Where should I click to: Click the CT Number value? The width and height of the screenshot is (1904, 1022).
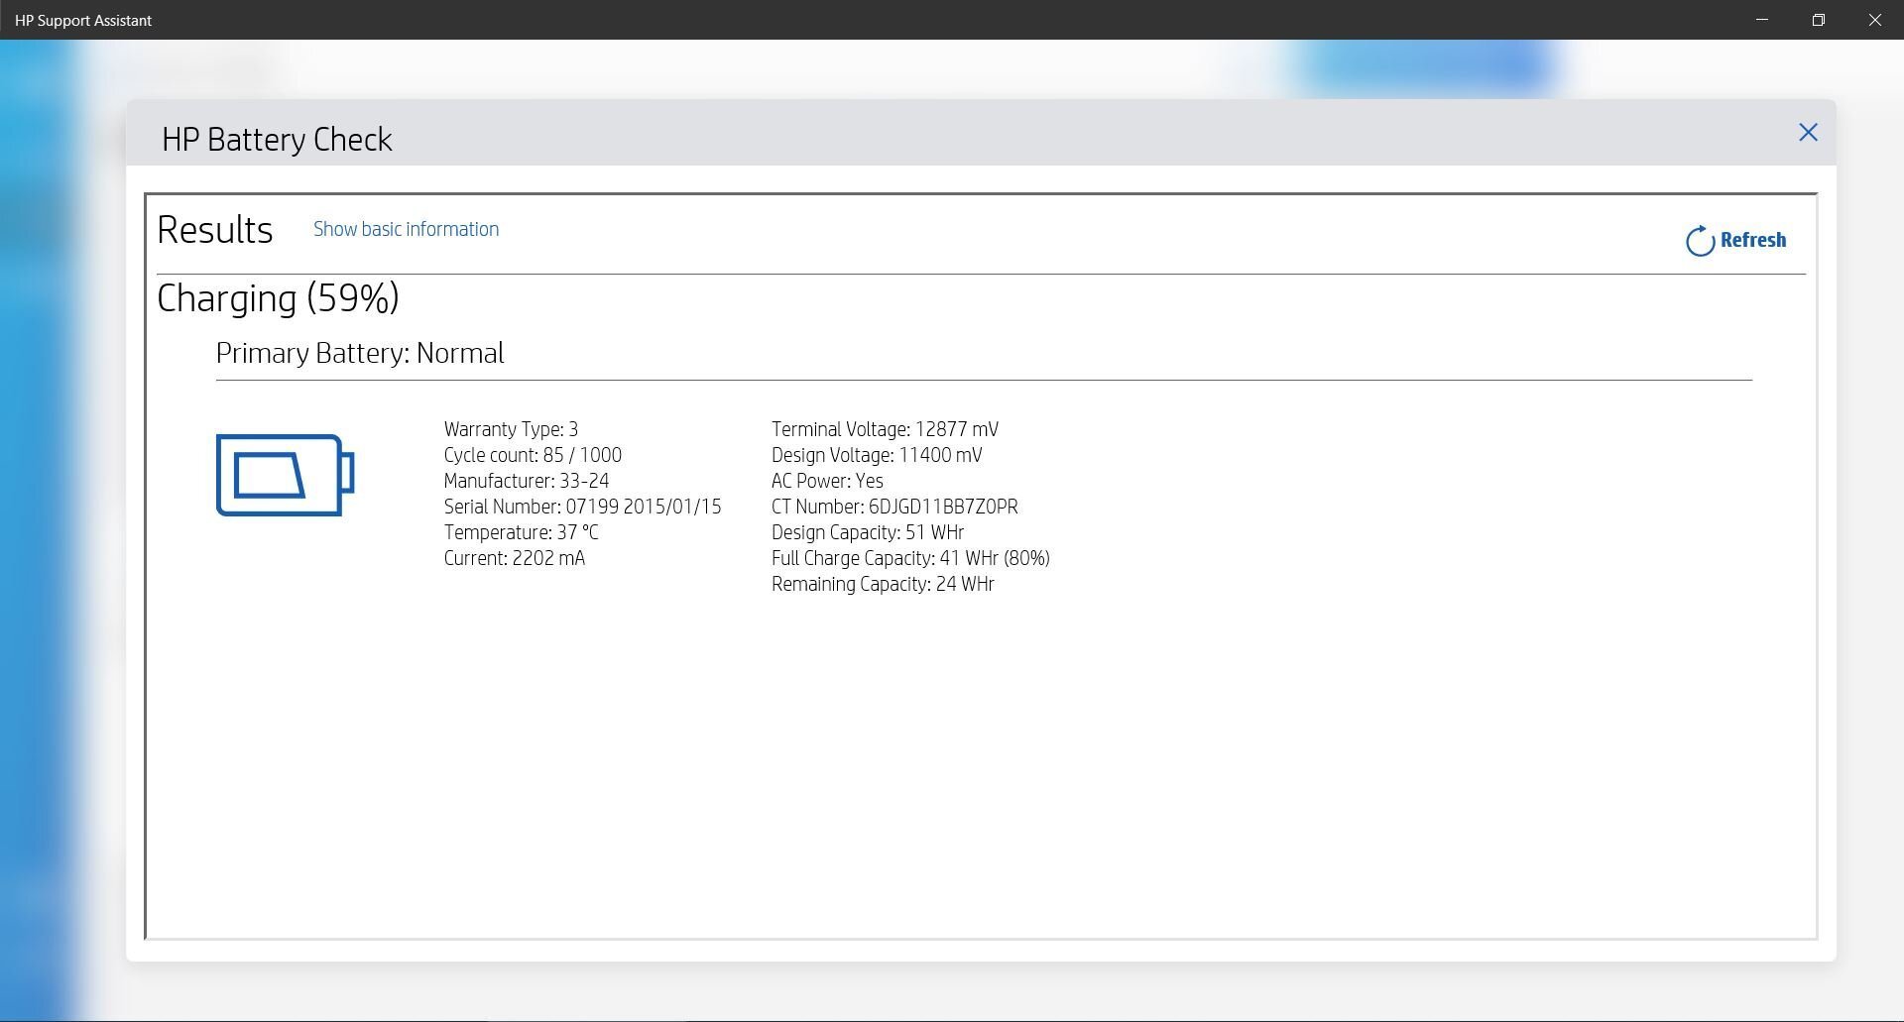[x=942, y=507]
